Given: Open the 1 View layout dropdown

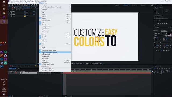Looking at the screenshot, I should [x=88, y=64].
